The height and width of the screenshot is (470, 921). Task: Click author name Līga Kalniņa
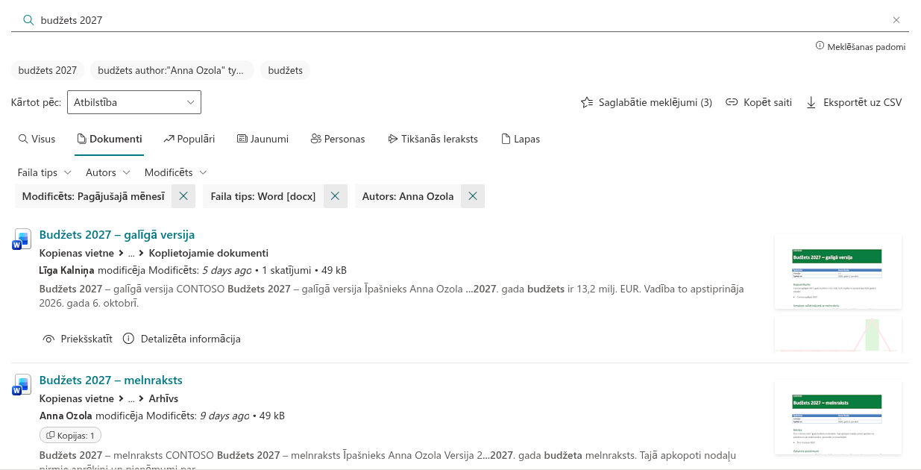pos(66,270)
